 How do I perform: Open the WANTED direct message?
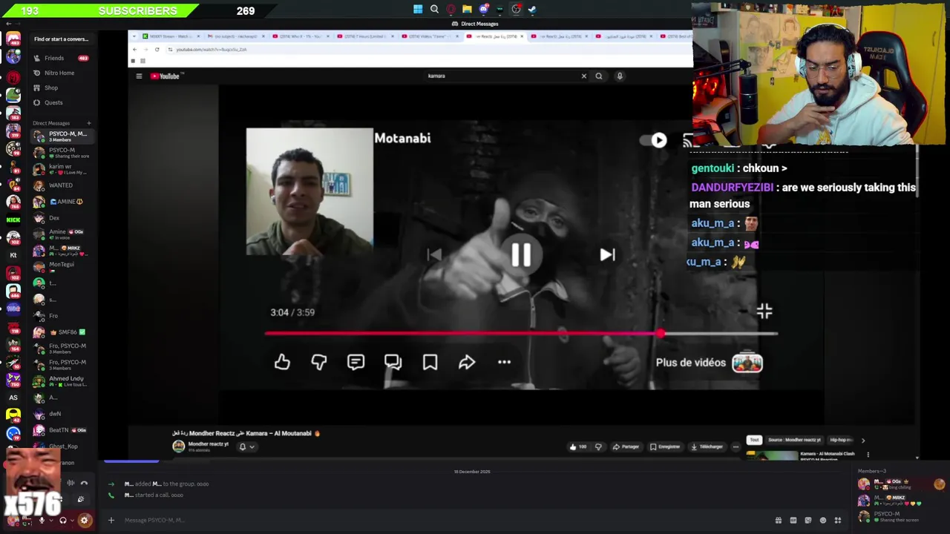tap(62, 185)
